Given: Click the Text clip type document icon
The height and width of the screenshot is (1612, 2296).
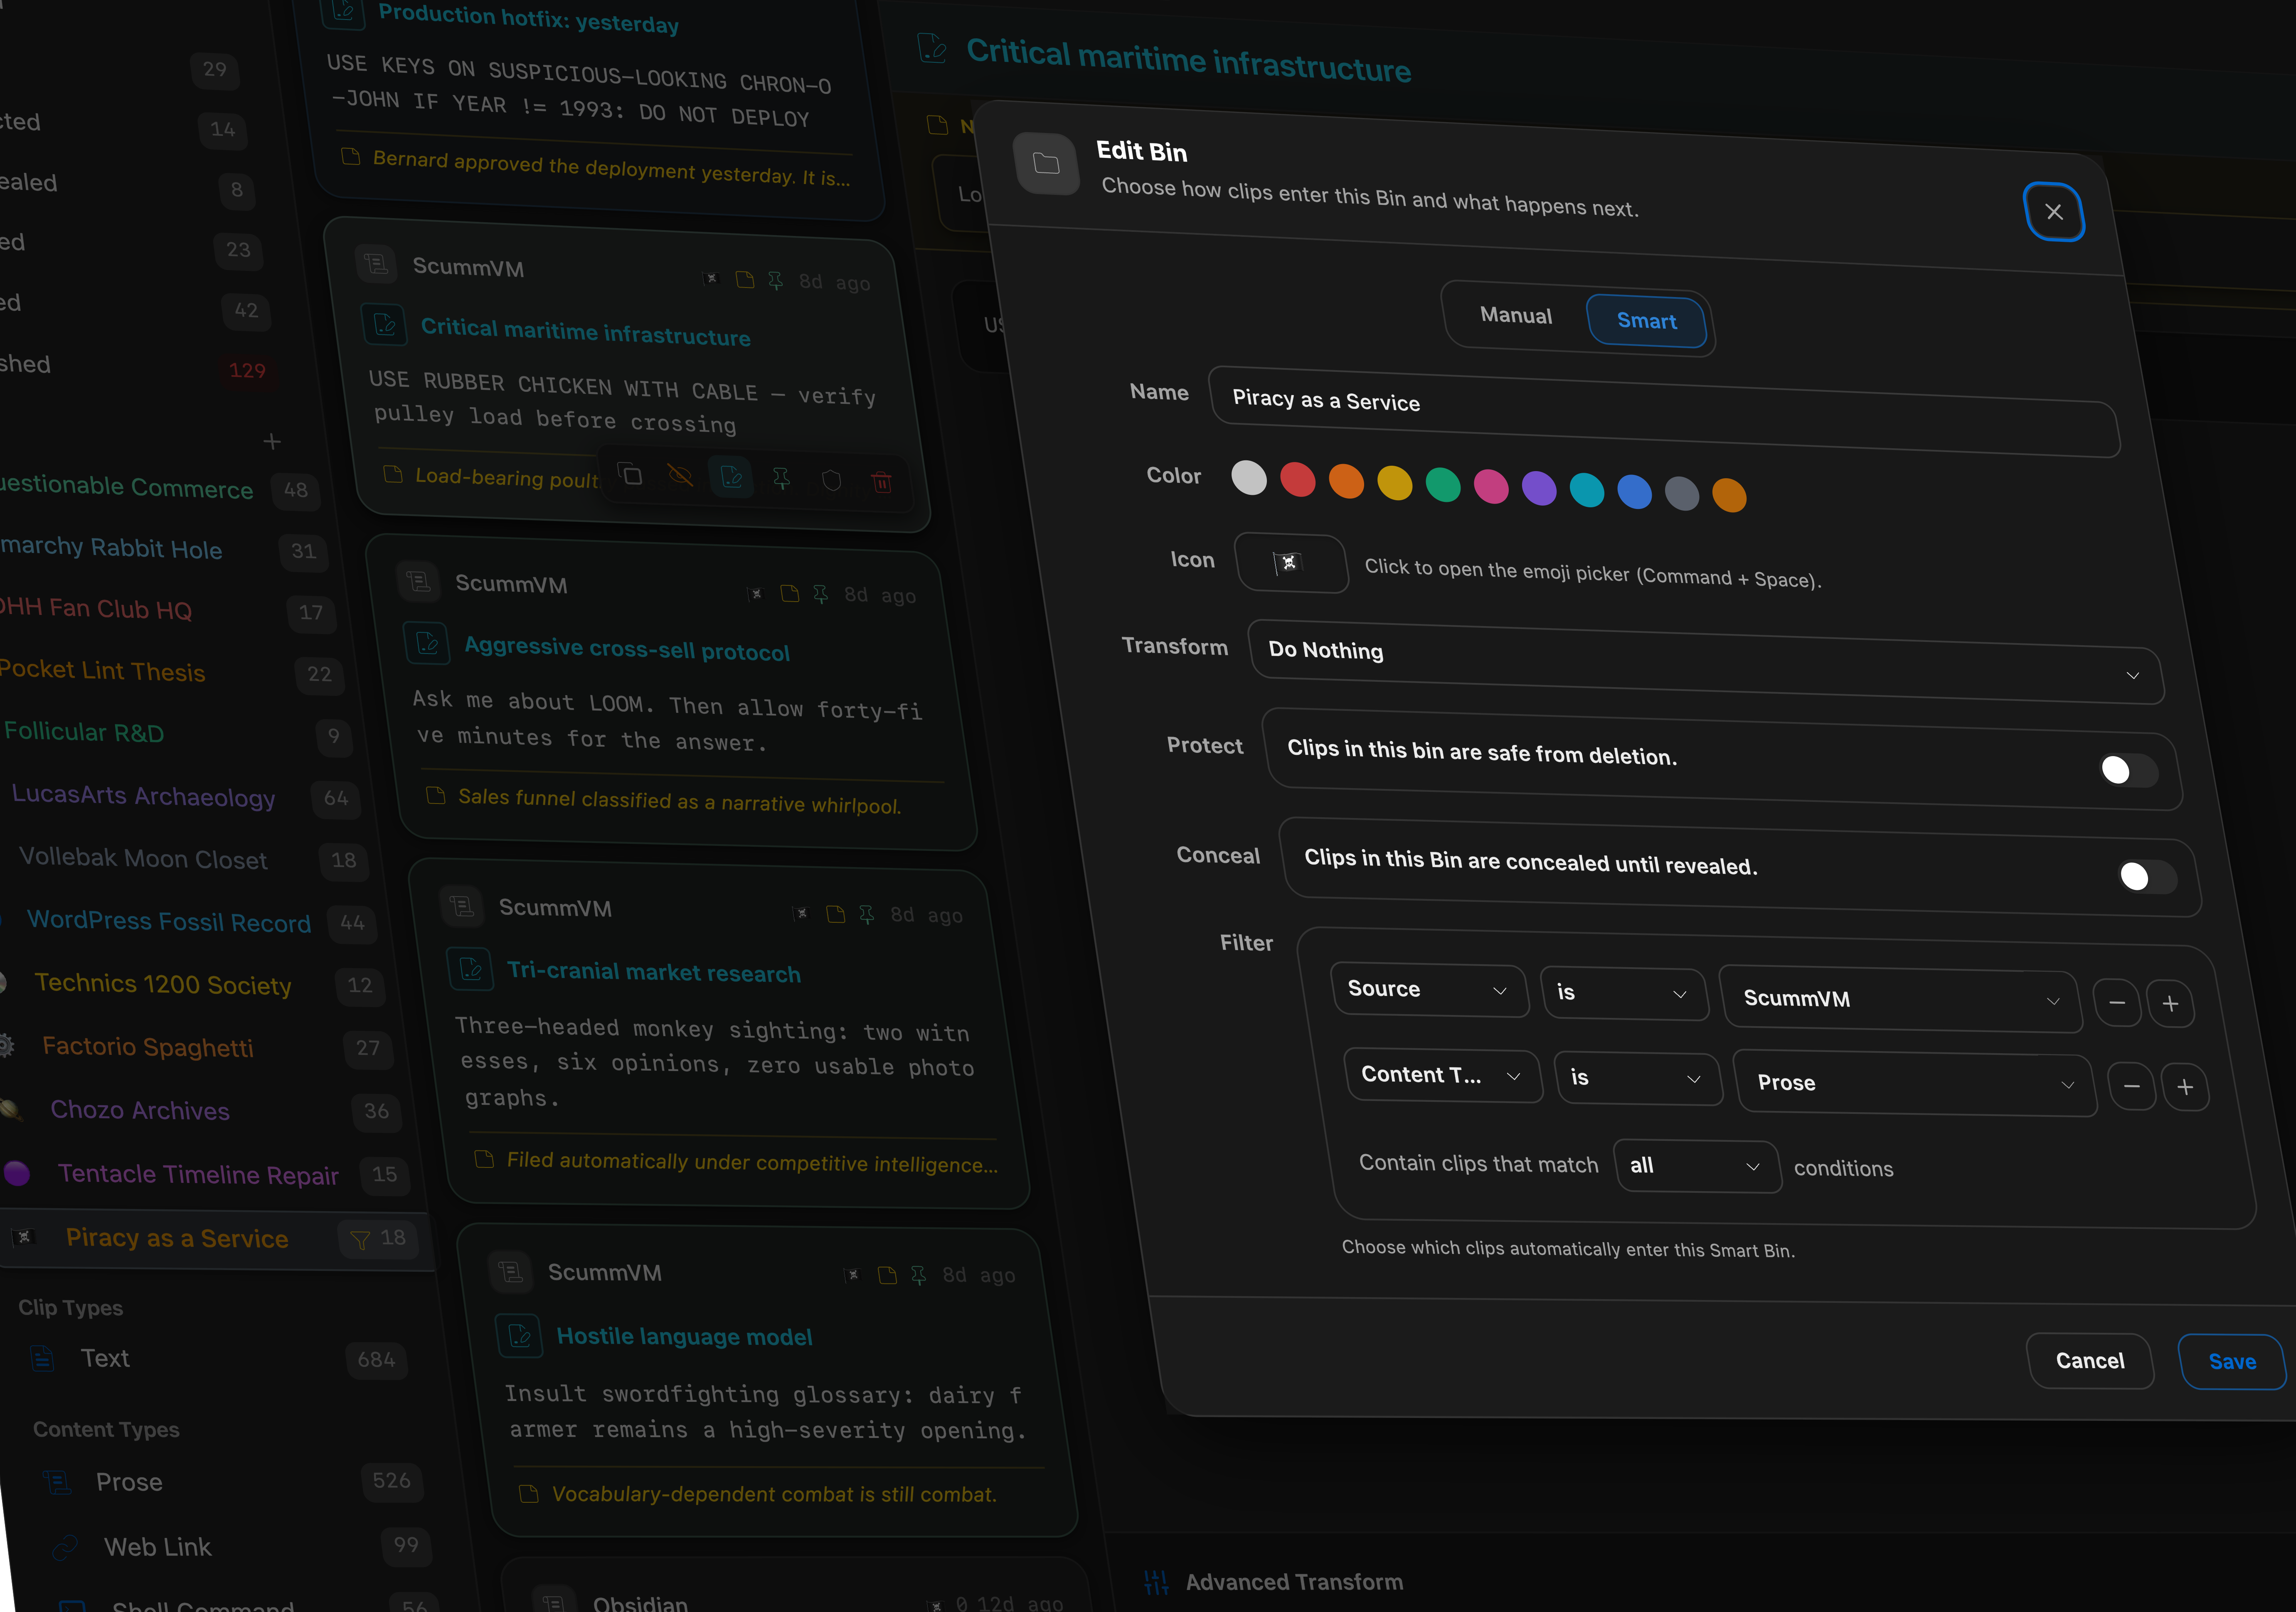Looking at the screenshot, I should pyautogui.click(x=42, y=1357).
